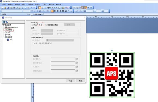Screen dimensions: 158x102
Task: Tick the 在每个应用标识符后换行 checkbox
Action: coord(33,43)
